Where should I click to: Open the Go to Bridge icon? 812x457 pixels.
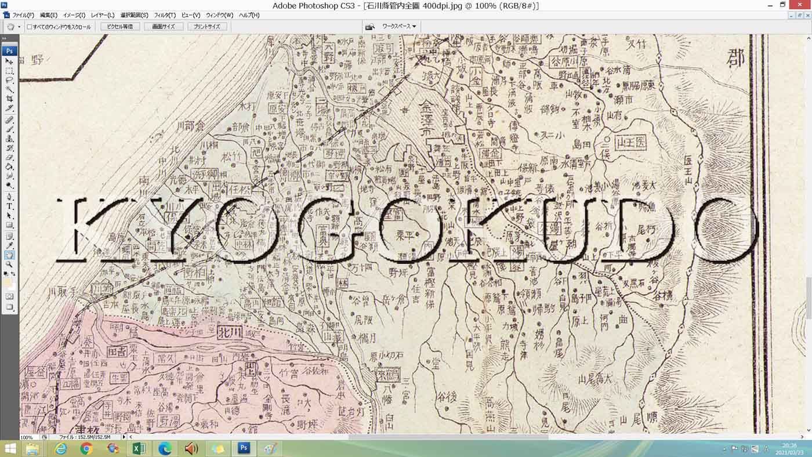pos(369,27)
